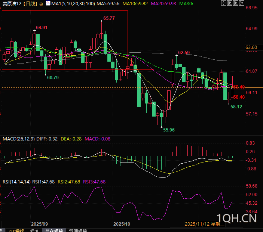The image size is (263, 232).
Task: Click the 58.12 low annotation
Action: coord(236,107)
